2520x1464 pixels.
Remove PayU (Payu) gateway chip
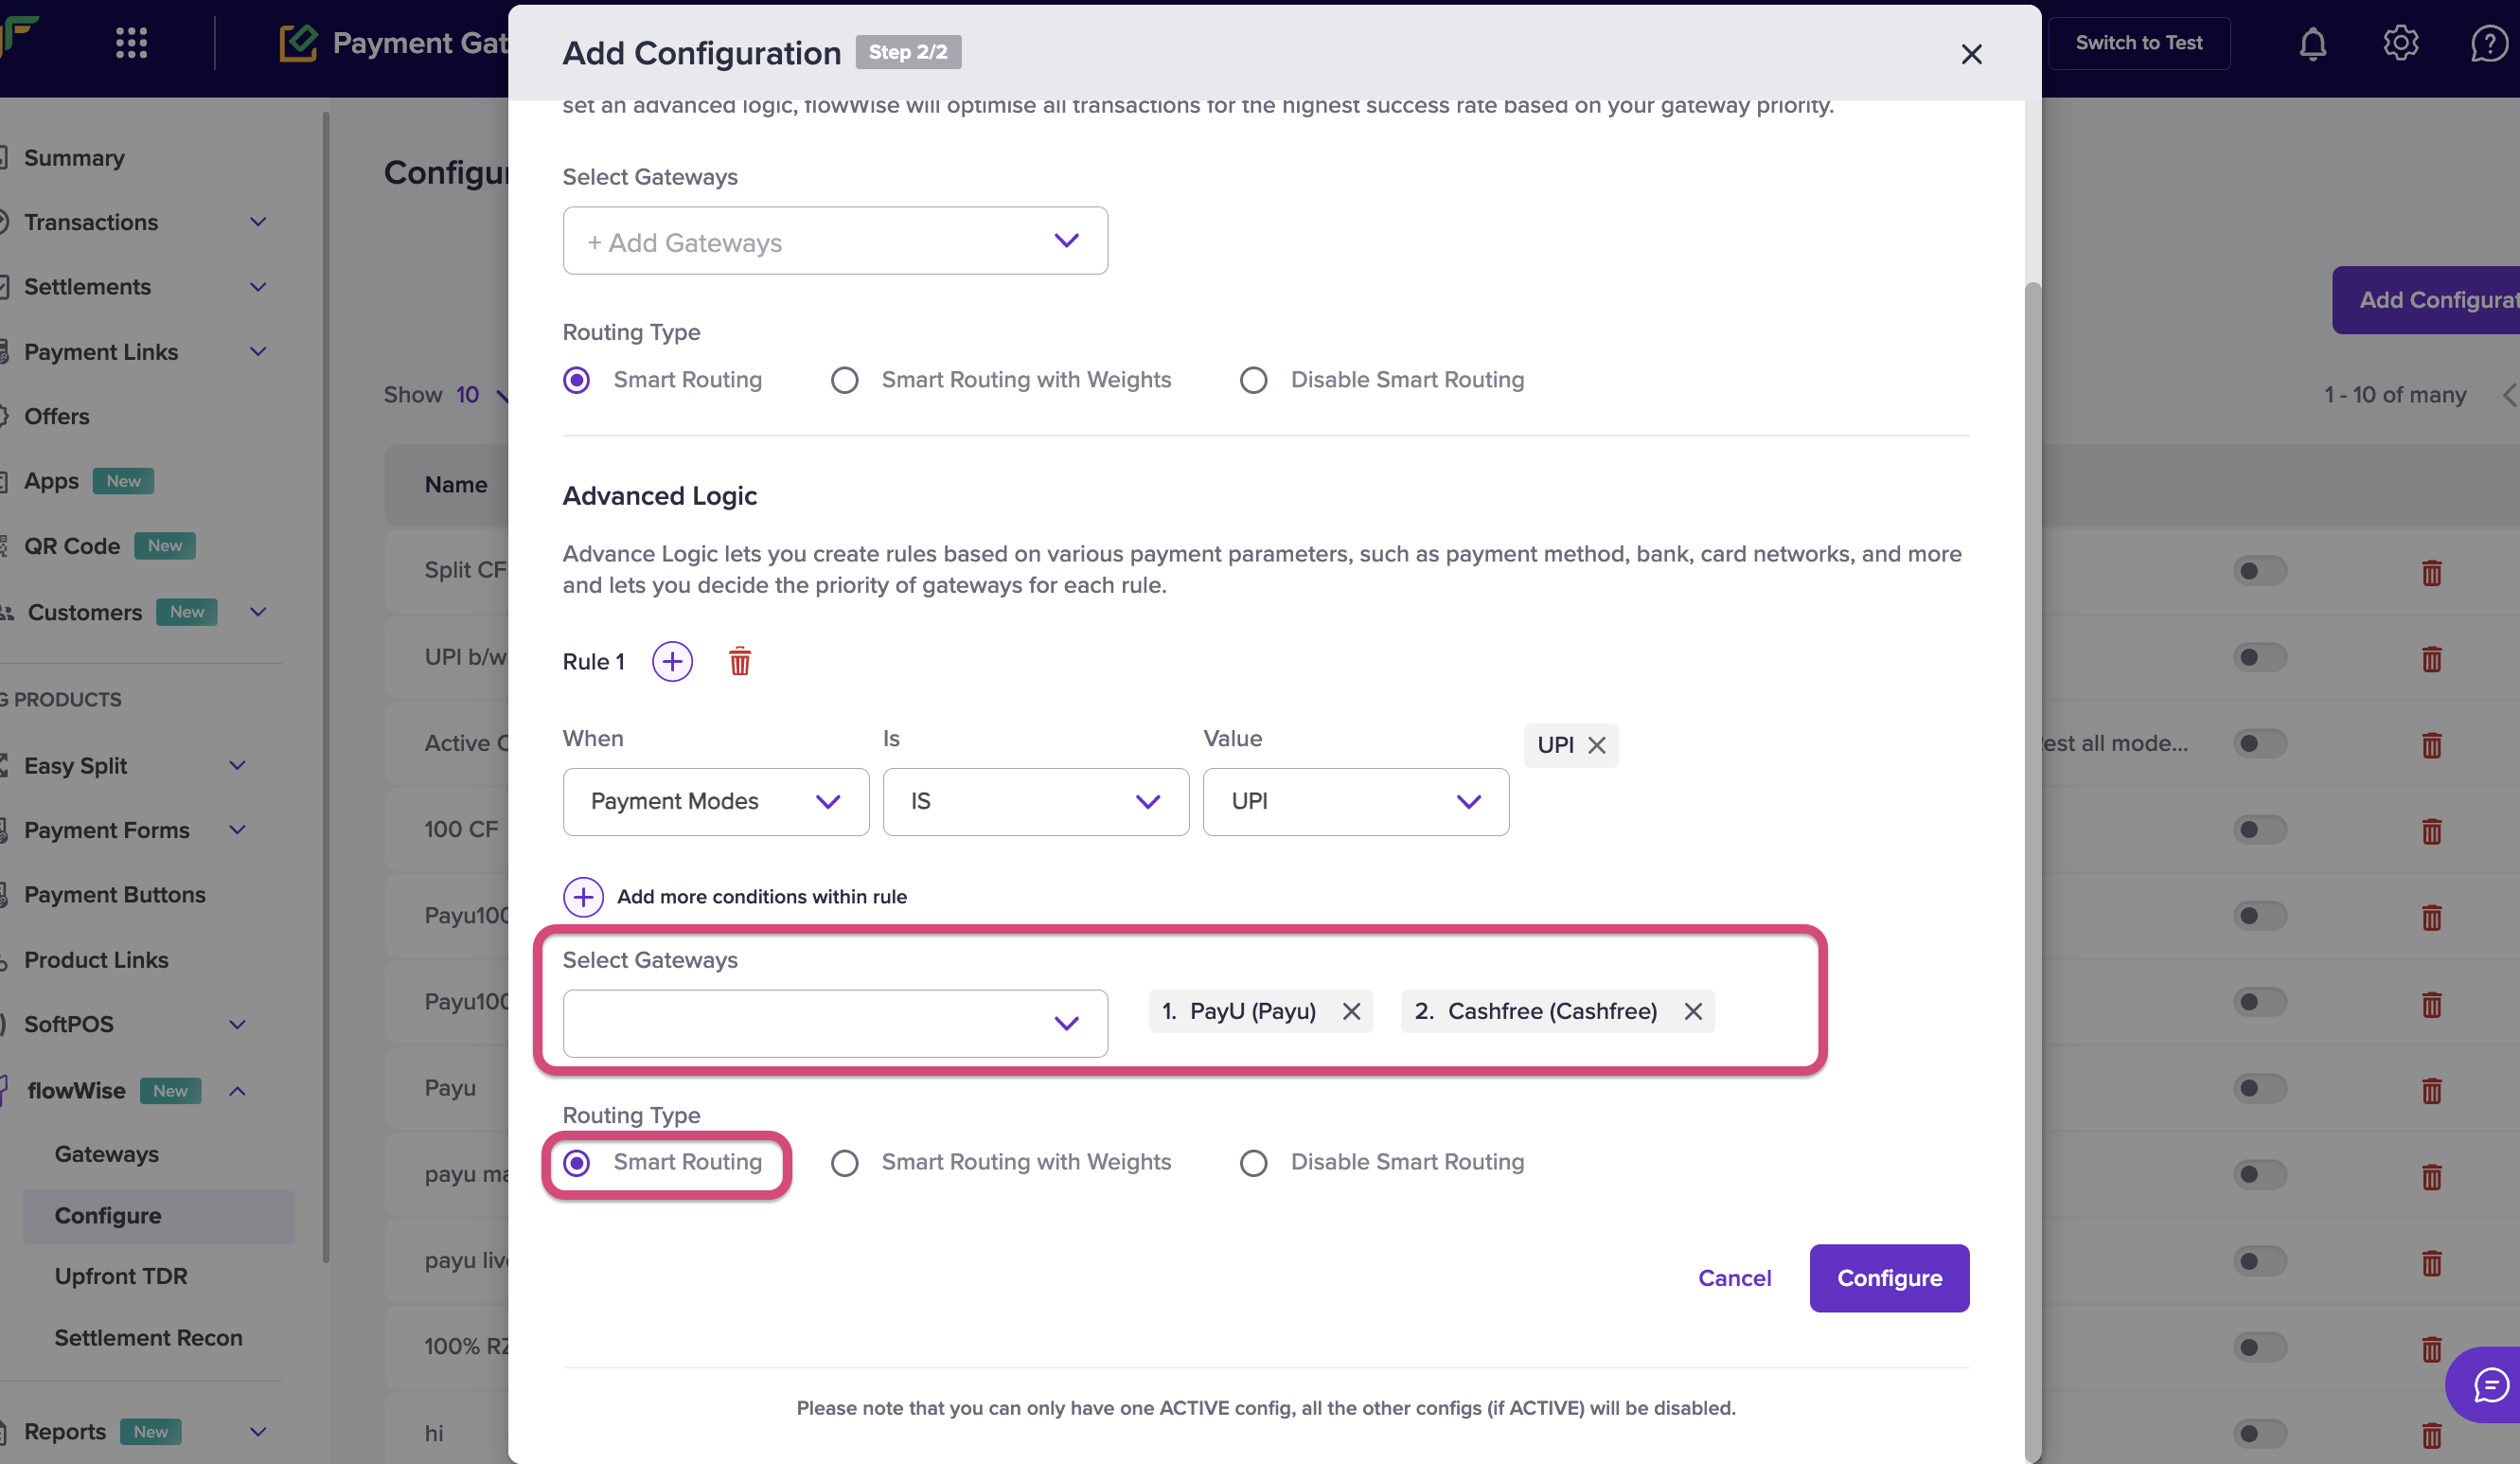(x=1351, y=1011)
